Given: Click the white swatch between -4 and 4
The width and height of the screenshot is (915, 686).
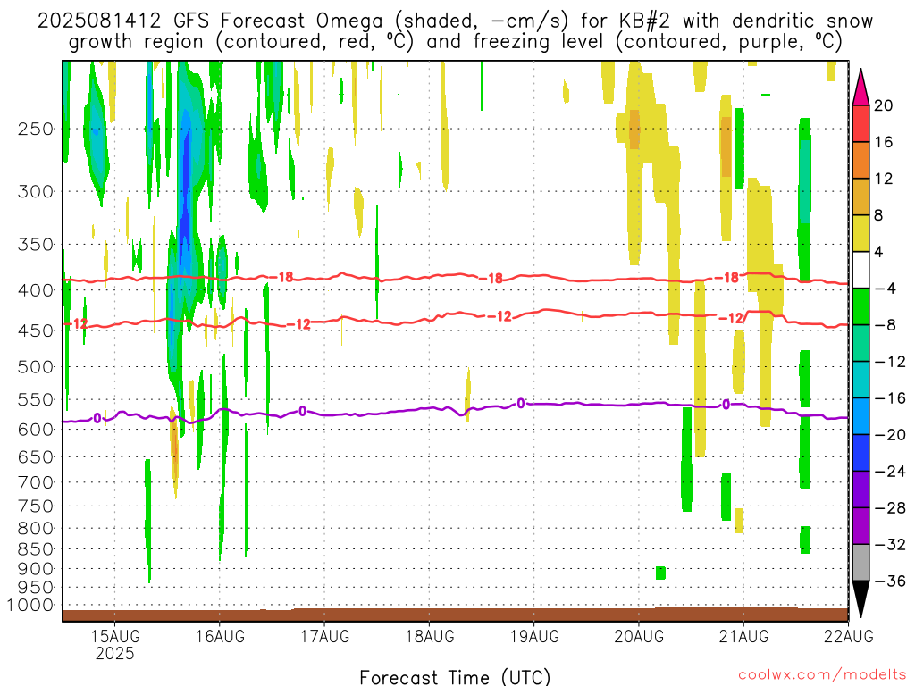Looking at the screenshot, I should [x=860, y=270].
